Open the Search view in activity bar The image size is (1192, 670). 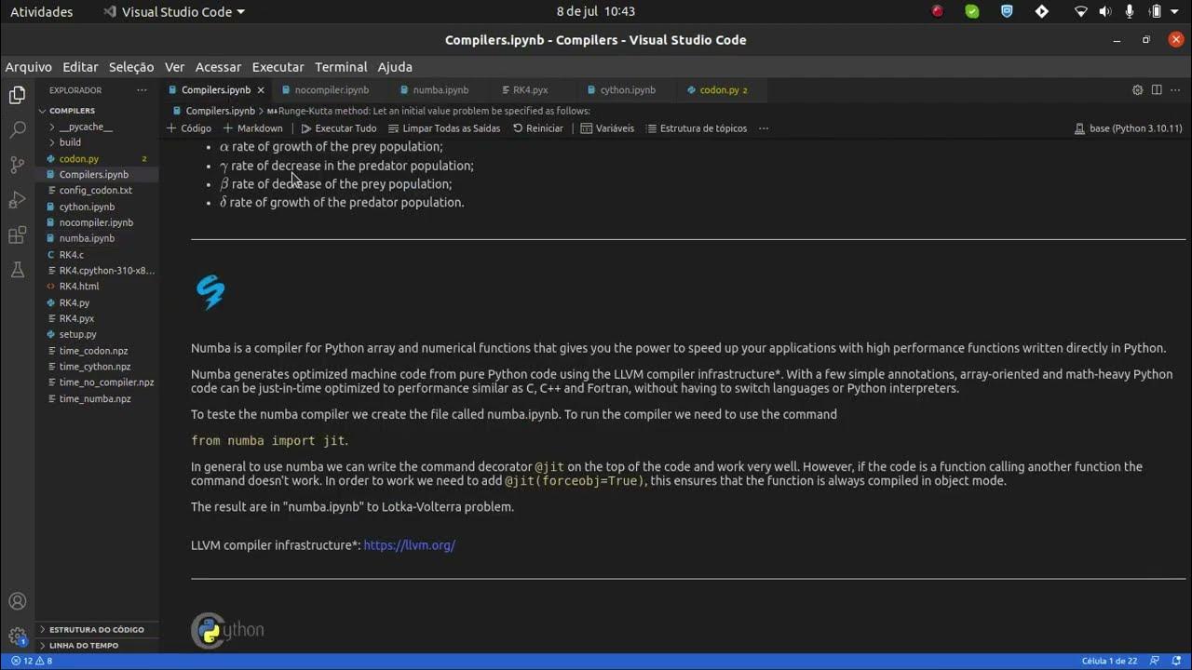[x=17, y=130]
